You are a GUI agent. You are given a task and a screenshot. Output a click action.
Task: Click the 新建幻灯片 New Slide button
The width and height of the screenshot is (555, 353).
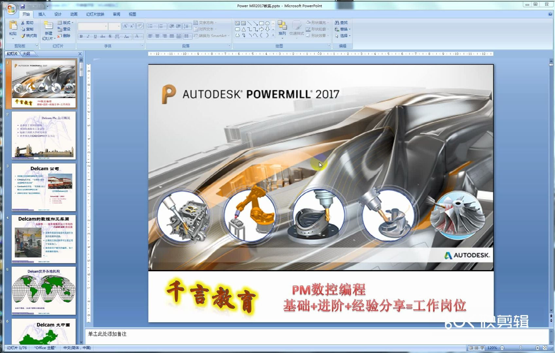pyautogui.click(x=48, y=30)
